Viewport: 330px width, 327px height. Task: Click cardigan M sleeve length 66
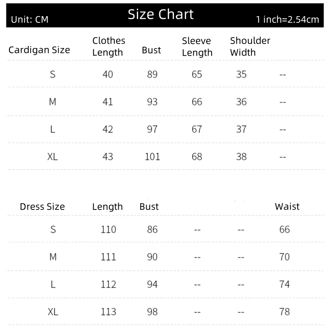[197, 102]
